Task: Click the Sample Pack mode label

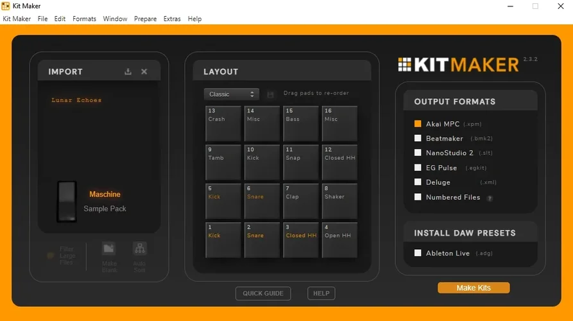Action: point(105,209)
